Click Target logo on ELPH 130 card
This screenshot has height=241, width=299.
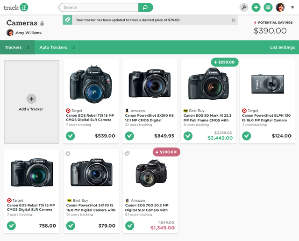(x=244, y=111)
